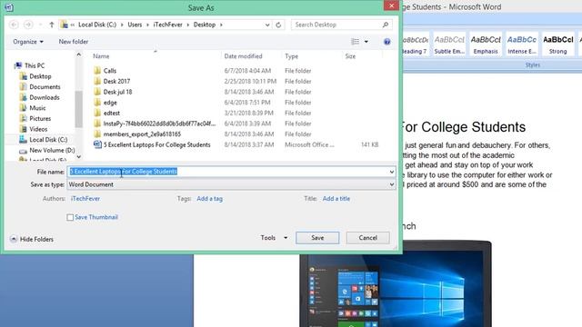Click the File name input field
Image resolution: width=582 pixels, height=327 pixels.
[228, 172]
